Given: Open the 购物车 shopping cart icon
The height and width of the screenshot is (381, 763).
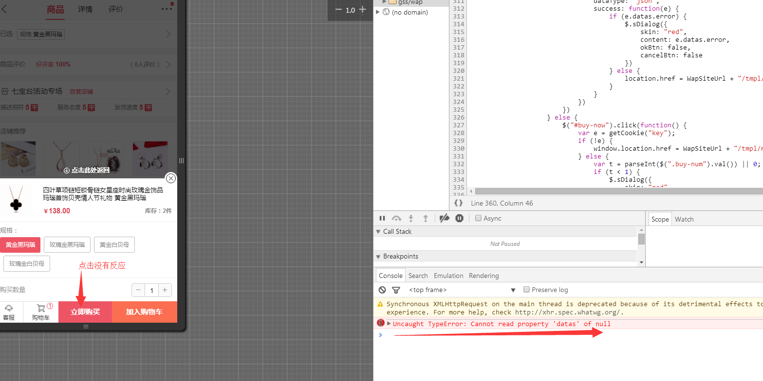Looking at the screenshot, I should pos(41,312).
